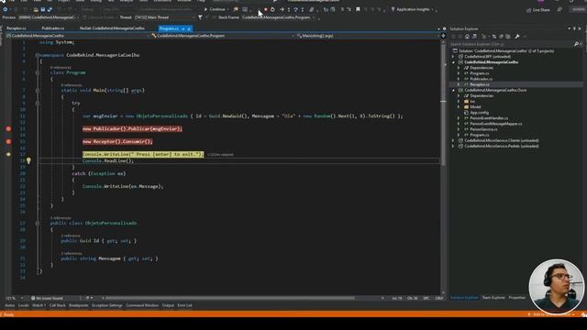Open the class navigation dropdown CodeBehind.MensageriaCoelho.Program
Viewport: 587px width, 330px height.
click(222, 36)
